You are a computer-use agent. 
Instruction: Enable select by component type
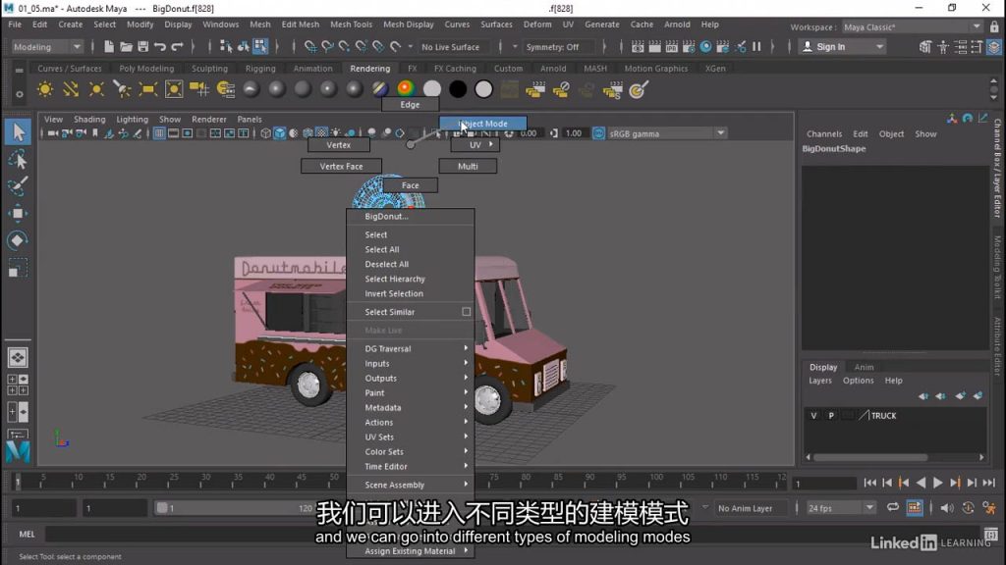260,47
